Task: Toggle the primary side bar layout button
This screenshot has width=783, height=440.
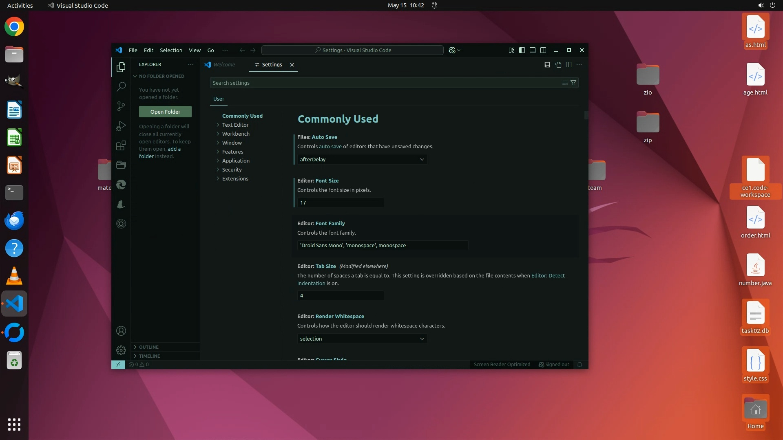Action: [522, 50]
